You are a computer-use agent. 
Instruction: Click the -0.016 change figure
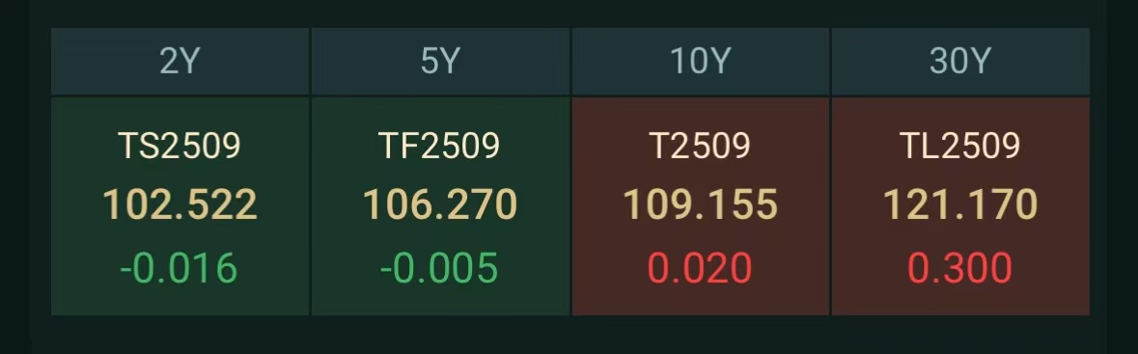click(x=179, y=268)
